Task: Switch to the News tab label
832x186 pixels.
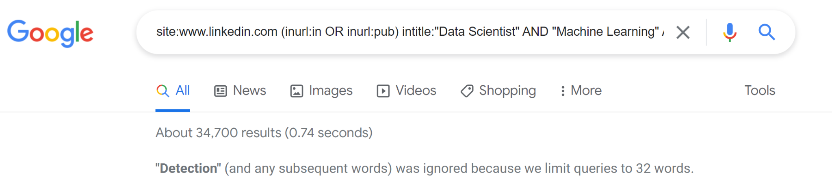Action: 249,91
